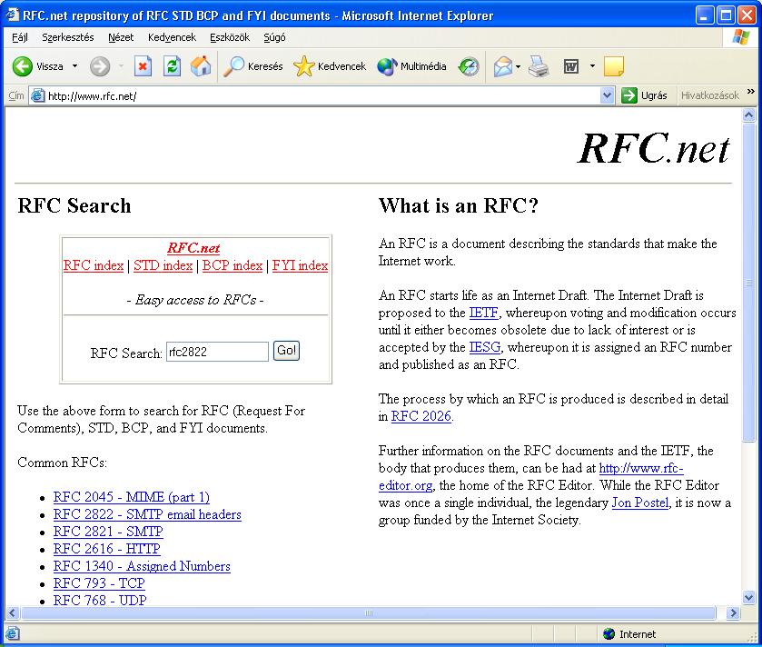Open the FYI index link
762x647 pixels.
(x=300, y=266)
